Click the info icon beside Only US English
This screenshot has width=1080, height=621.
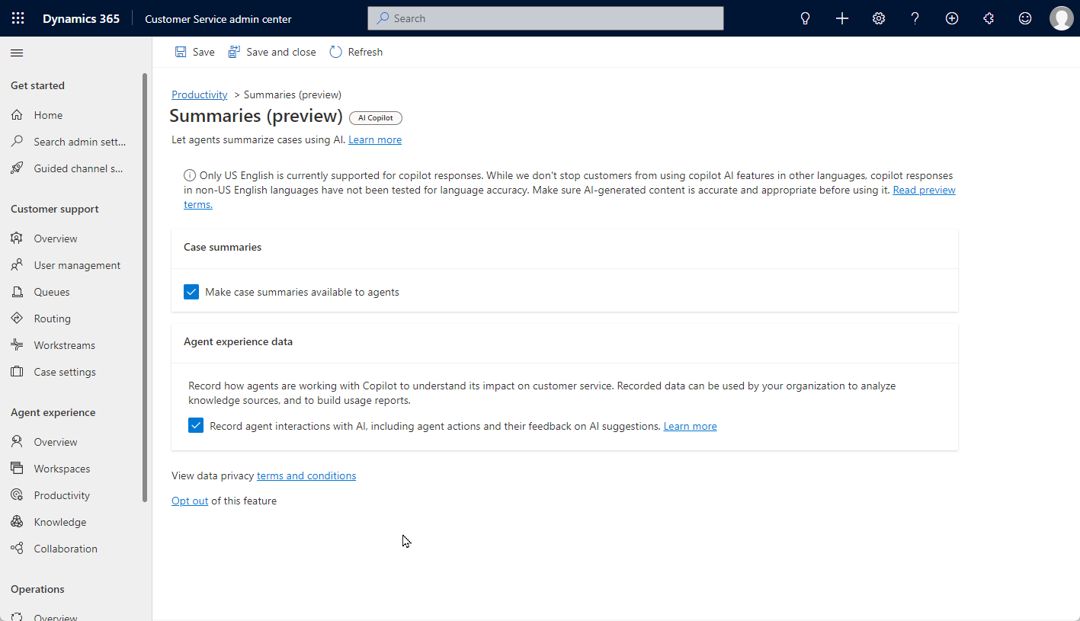(190, 176)
